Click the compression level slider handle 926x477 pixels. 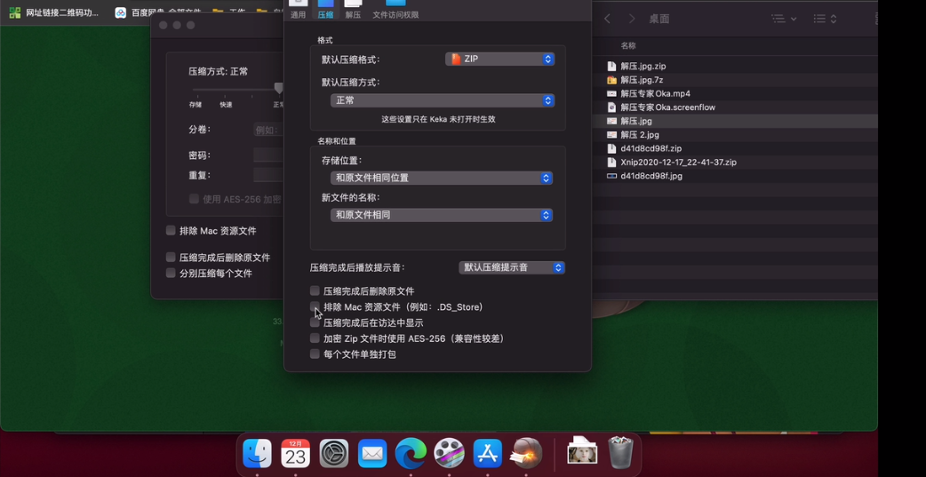(278, 88)
